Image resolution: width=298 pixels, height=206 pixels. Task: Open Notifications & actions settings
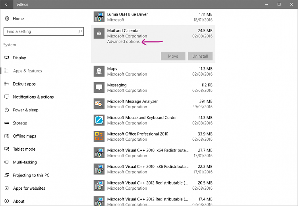(x=33, y=97)
